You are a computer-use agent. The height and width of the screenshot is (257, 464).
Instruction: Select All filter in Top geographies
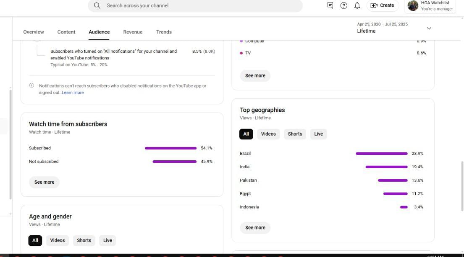click(246, 134)
